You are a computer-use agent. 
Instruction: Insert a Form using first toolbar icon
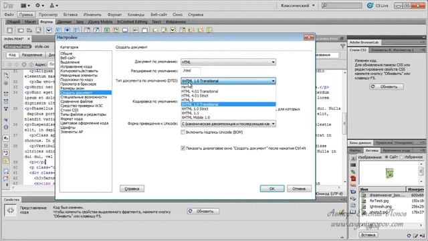click(x=9, y=30)
